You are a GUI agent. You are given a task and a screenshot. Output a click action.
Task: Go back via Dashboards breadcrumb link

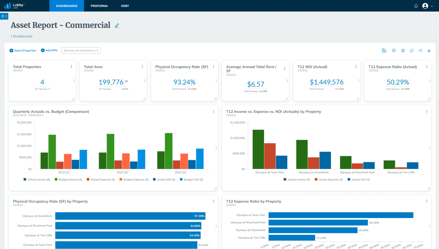point(22,36)
